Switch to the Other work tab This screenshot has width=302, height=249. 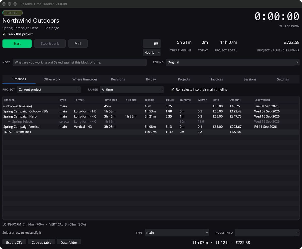pyautogui.click(x=52, y=79)
